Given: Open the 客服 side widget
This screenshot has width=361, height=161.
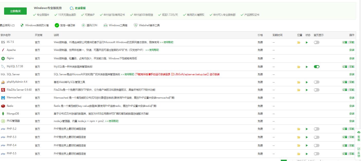Looking at the screenshot, I should (x=359, y=136).
